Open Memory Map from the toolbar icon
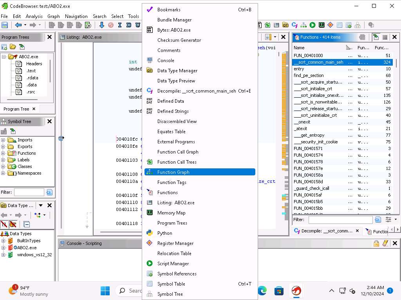 click(x=321, y=25)
